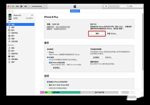
Task: Click the rewind (previous track) button
Action: tap(17, 6)
